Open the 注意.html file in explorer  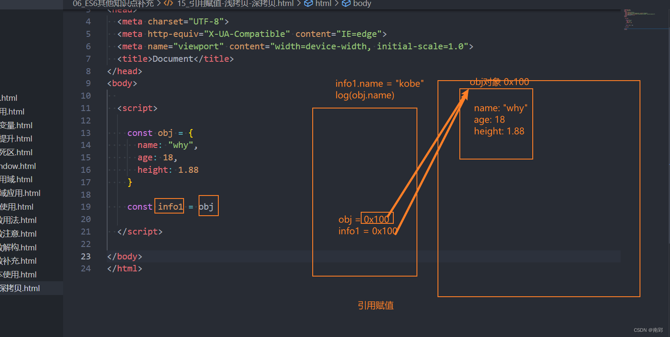[x=18, y=234]
